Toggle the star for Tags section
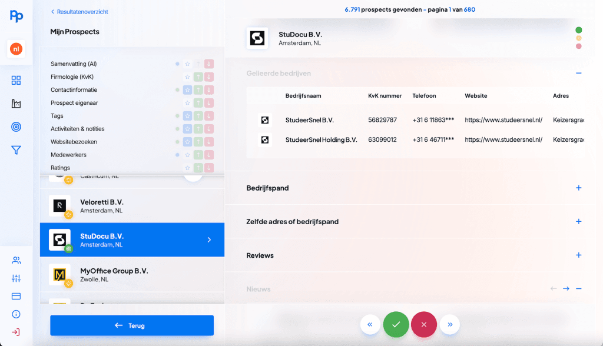 pyautogui.click(x=187, y=116)
